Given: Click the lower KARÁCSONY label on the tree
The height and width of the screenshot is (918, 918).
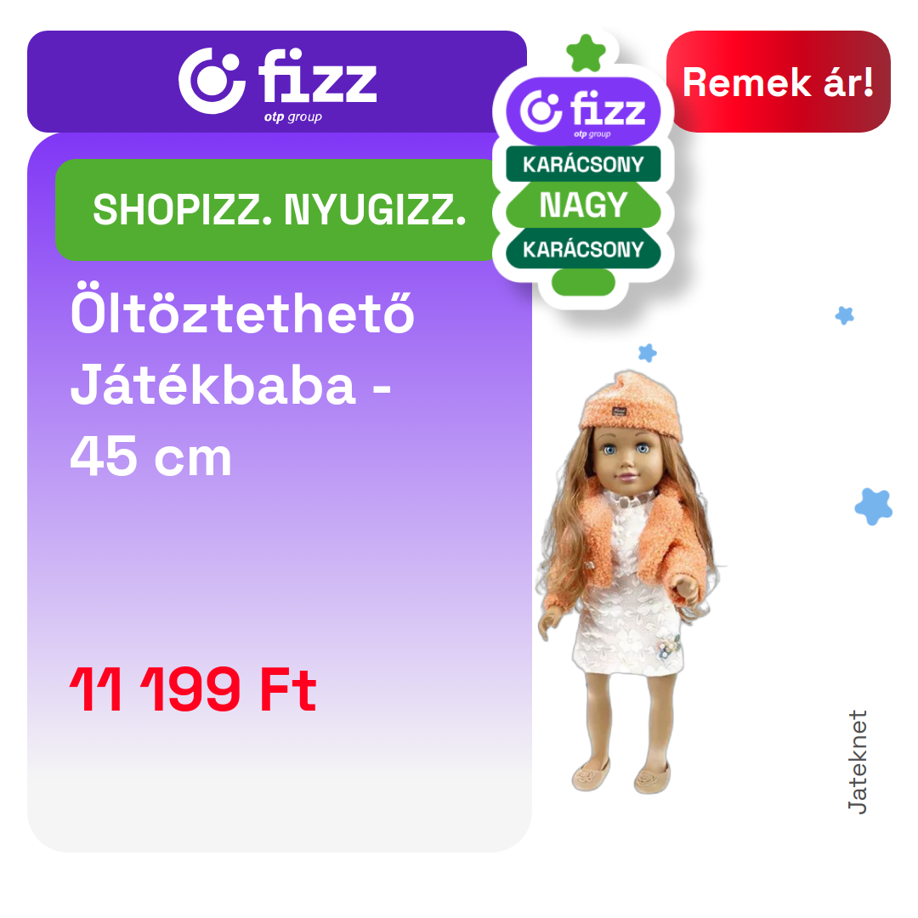Looking at the screenshot, I should click(x=583, y=249).
